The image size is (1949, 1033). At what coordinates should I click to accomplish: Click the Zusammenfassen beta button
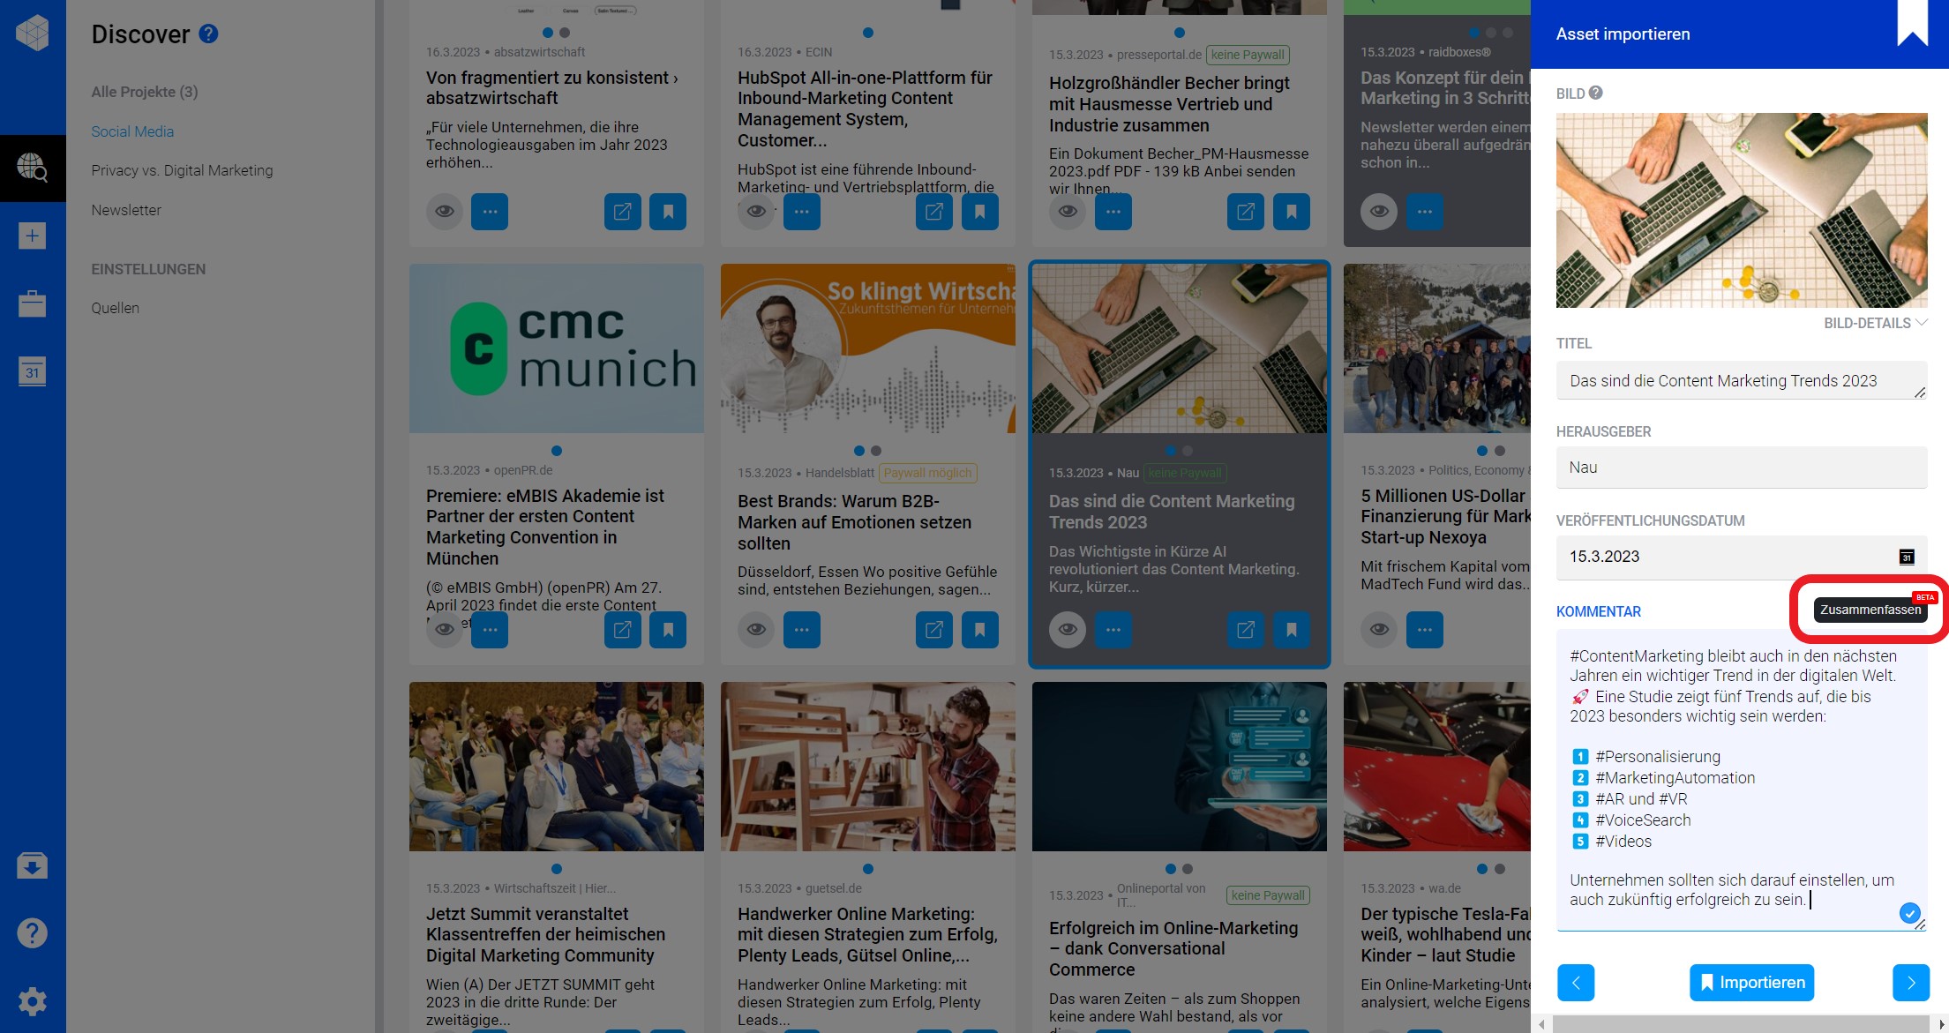1870,610
